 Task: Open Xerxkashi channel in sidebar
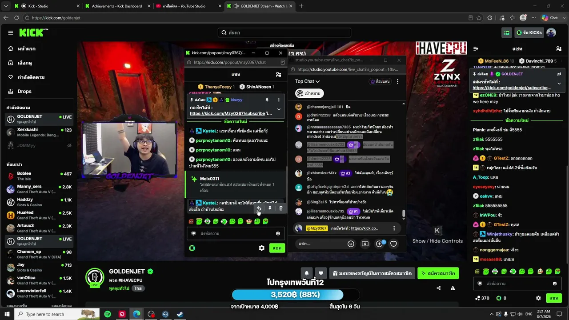[39, 132]
